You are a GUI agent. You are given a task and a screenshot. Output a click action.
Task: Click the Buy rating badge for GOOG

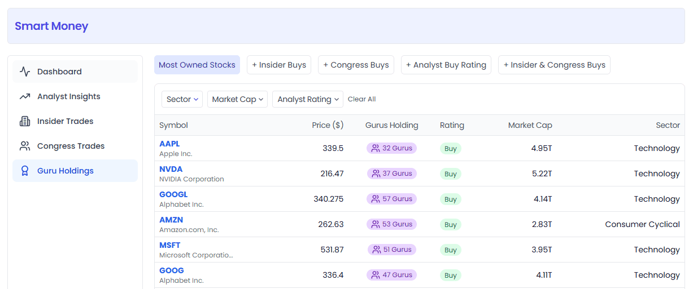pos(451,275)
